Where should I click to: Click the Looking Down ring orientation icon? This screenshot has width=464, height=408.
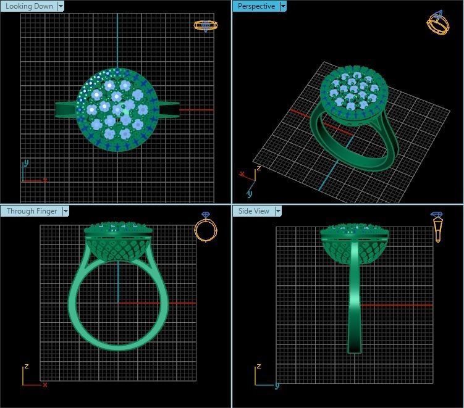pos(206,26)
